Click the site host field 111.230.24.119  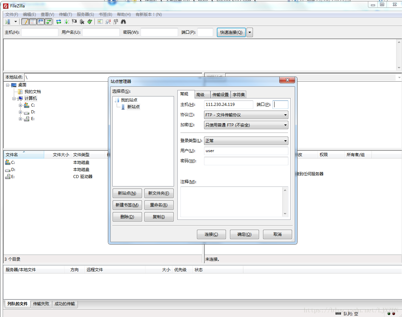point(228,105)
